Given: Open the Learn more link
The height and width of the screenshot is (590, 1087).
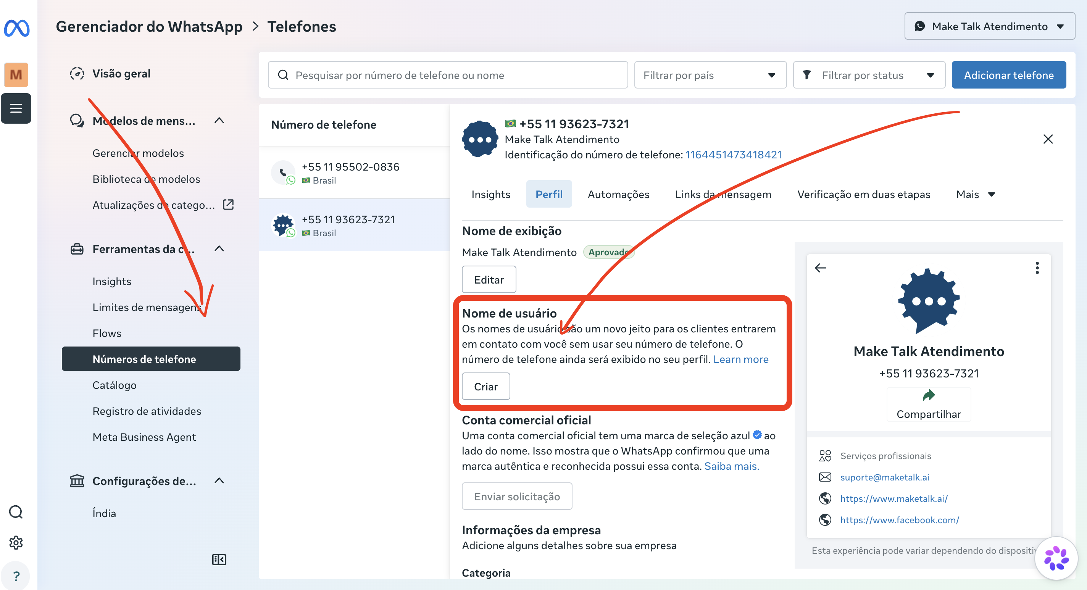Looking at the screenshot, I should point(740,359).
